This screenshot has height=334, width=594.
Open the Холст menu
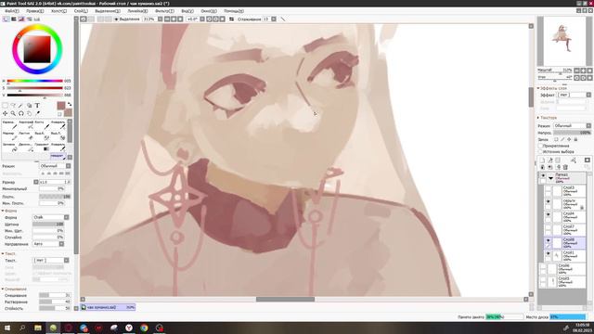coord(58,11)
